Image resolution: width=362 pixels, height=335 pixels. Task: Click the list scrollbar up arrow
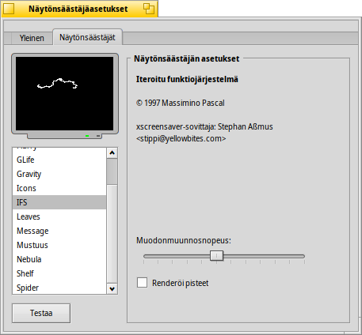[x=112, y=152]
